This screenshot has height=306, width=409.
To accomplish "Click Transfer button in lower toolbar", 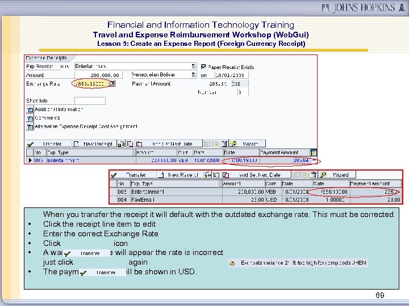I will (133, 175).
